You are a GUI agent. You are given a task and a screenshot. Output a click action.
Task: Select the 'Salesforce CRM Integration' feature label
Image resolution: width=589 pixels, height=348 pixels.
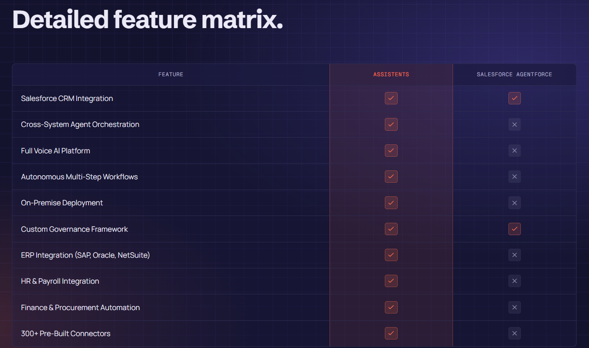pos(67,98)
